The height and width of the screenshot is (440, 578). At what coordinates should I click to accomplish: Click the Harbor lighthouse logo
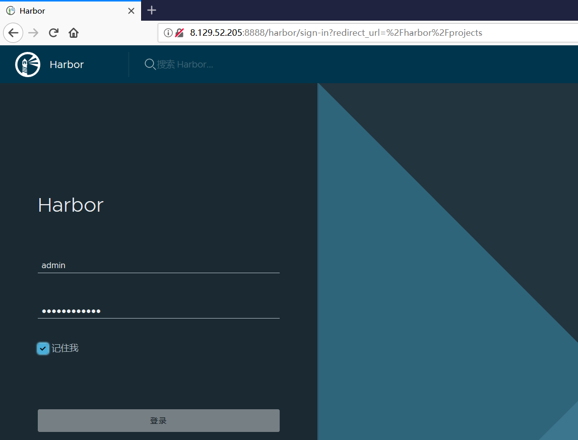tap(28, 65)
